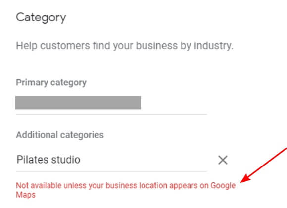Click the red error message under Pilates studio
The image size is (287, 208).
point(126,190)
